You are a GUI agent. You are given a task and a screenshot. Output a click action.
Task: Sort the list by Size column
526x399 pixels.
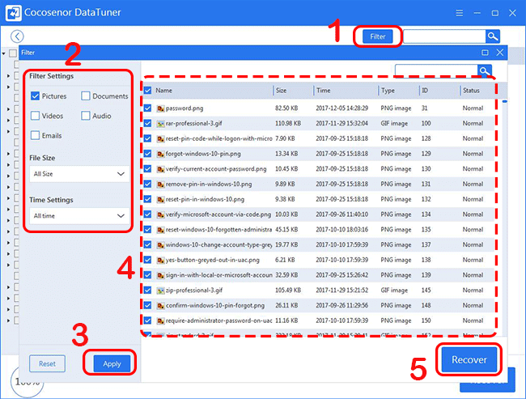pos(281,91)
